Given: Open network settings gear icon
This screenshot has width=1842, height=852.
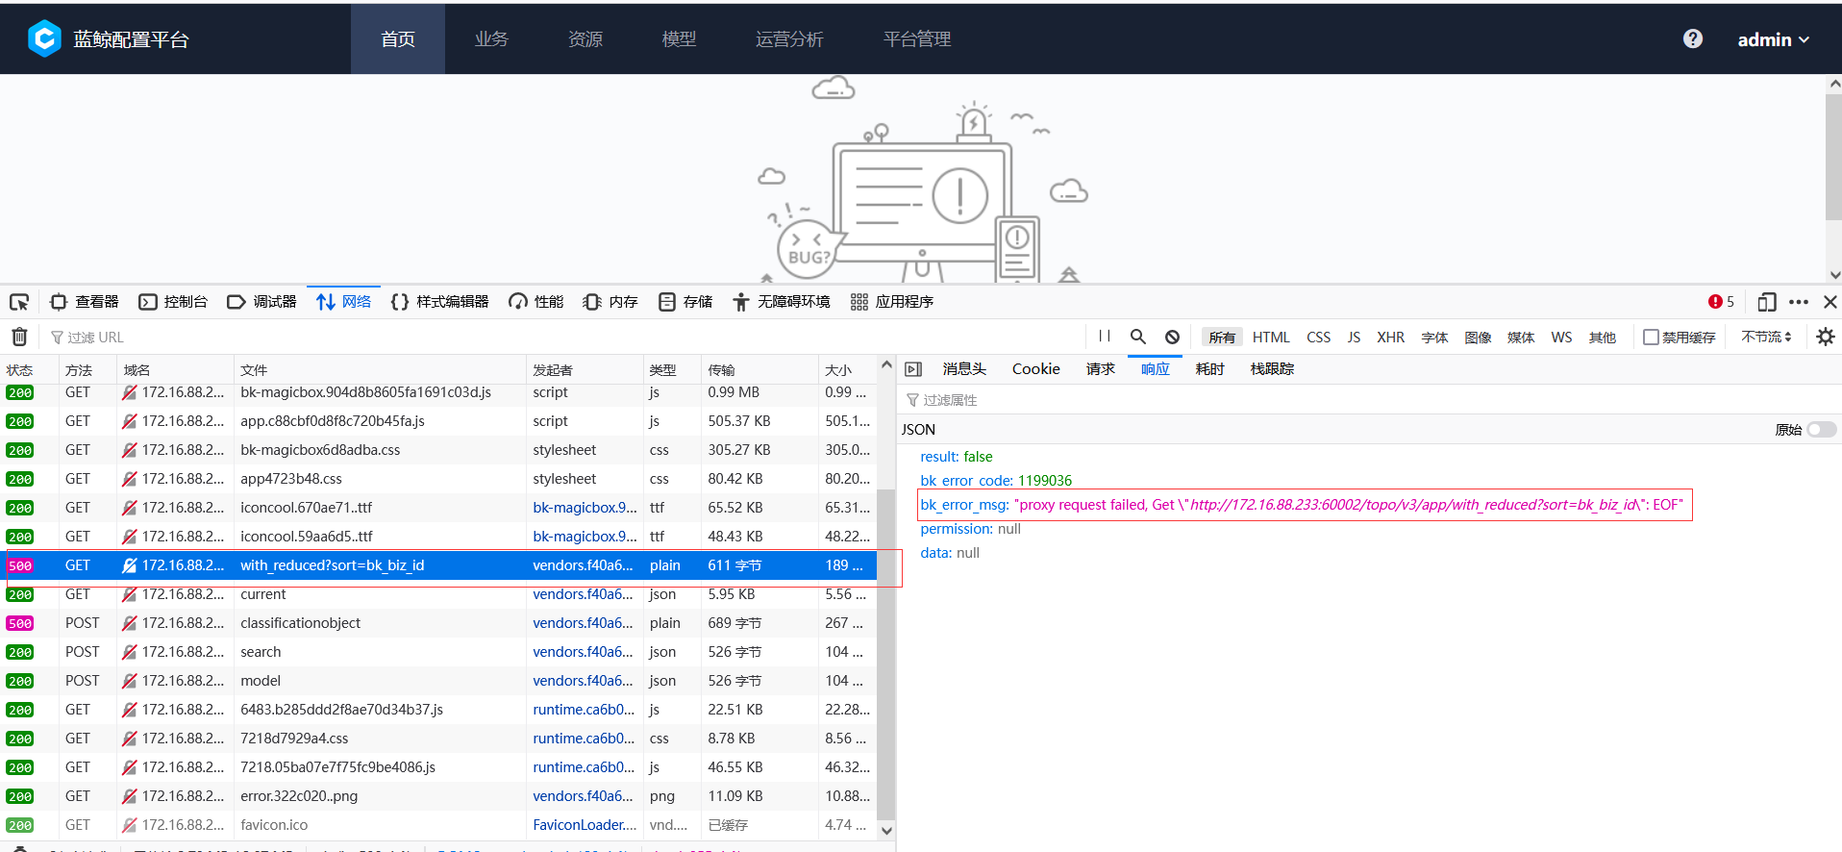Looking at the screenshot, I should (1825, 337).
